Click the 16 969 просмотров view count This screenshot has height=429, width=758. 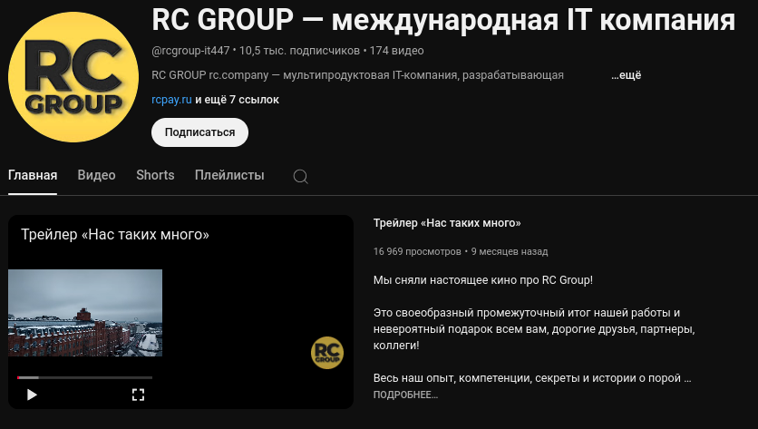(x=417, y=251)
